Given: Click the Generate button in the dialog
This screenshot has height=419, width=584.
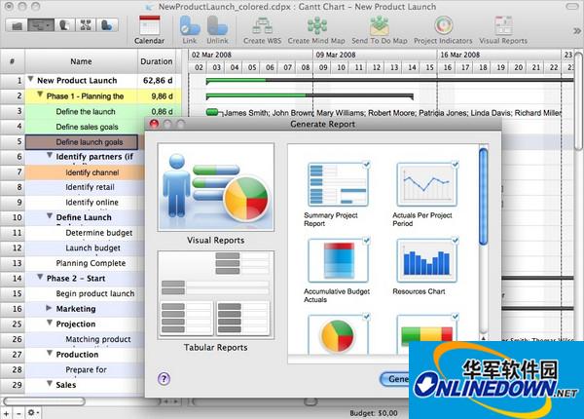Looking at the screenshot, I should point(395,379).
